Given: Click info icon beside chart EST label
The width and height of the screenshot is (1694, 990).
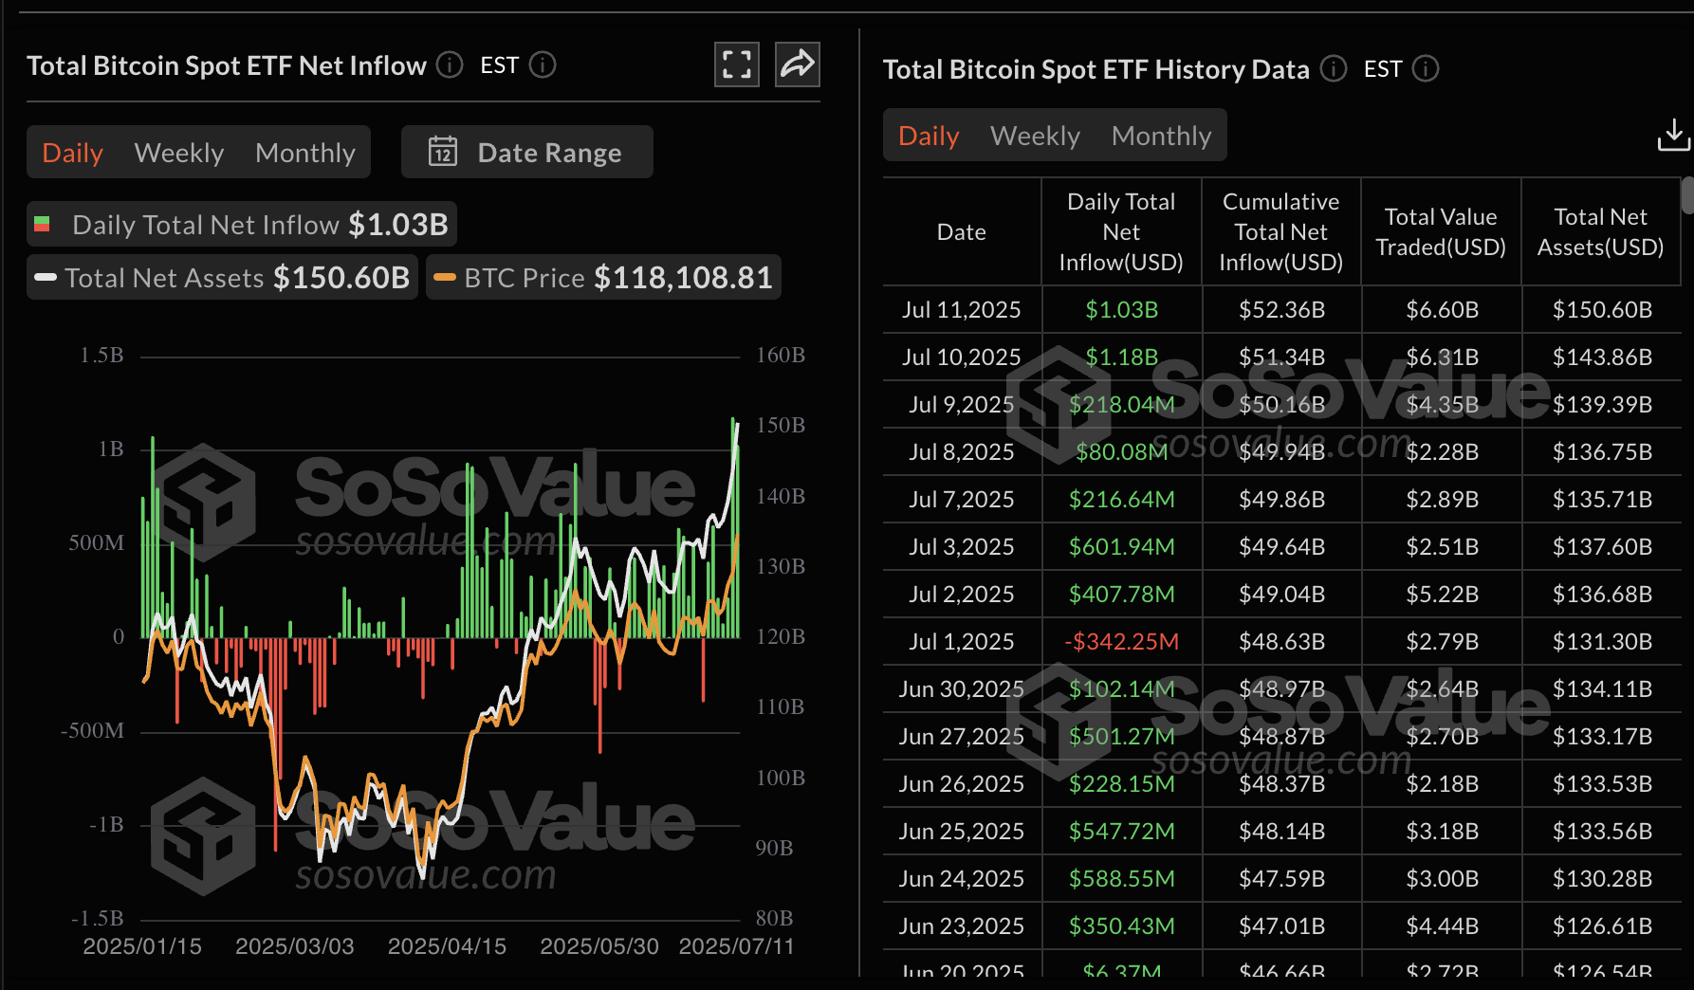Looking at the screenshot, I should point(543,64).
